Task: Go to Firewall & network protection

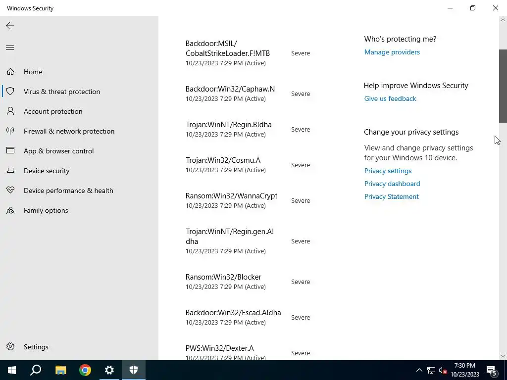Action: tap(69, 131)
